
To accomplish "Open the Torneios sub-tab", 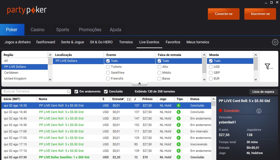I will (x=126, y=42).
